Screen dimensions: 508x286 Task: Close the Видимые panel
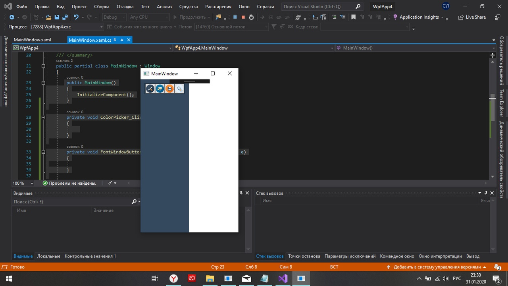[x=247, y=193]
